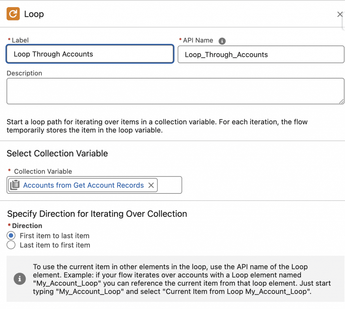
Task: Click the info icon beside API Name
Action: 222,41
